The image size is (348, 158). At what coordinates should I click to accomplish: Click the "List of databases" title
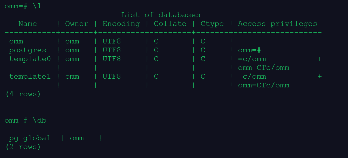[x=161, y=15]
